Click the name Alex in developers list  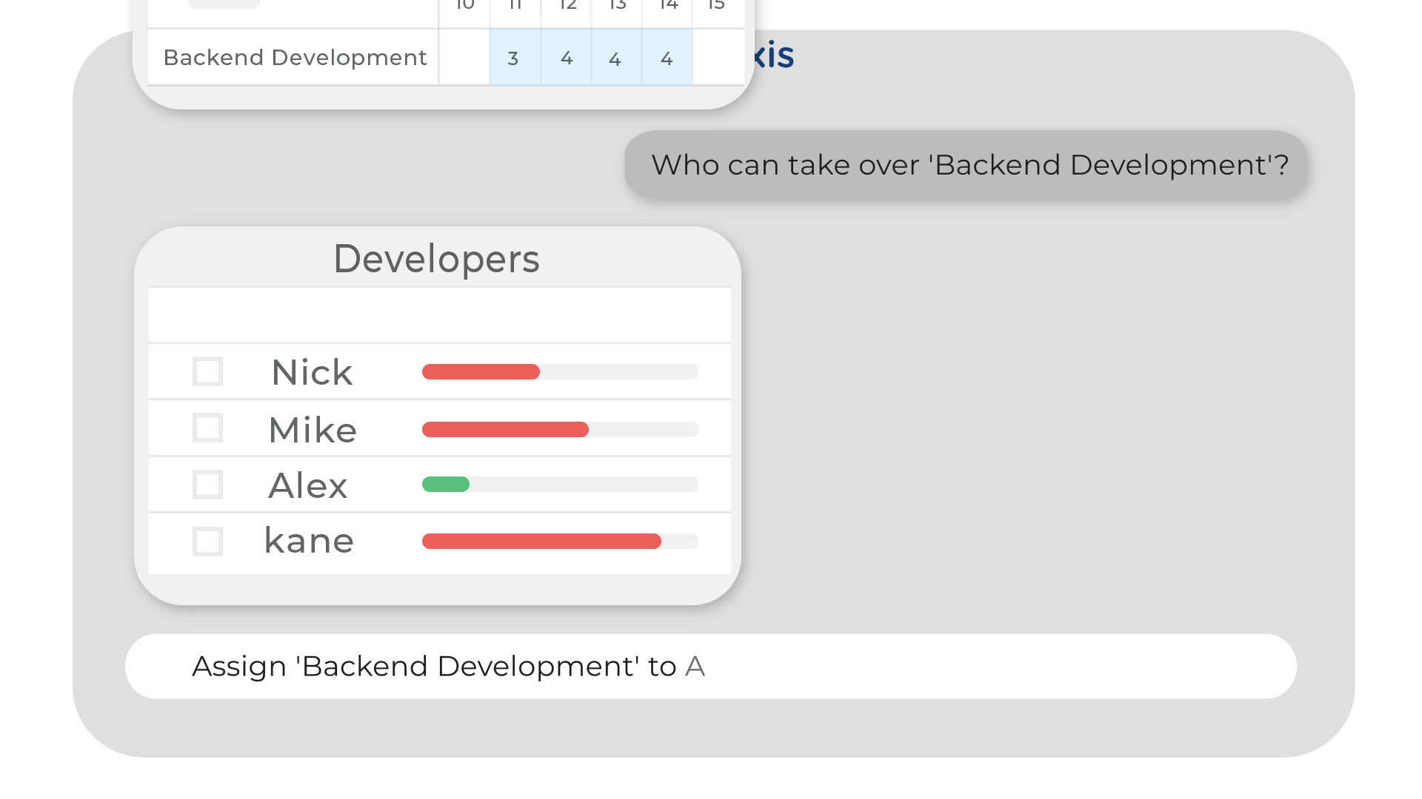pos(308,485)
